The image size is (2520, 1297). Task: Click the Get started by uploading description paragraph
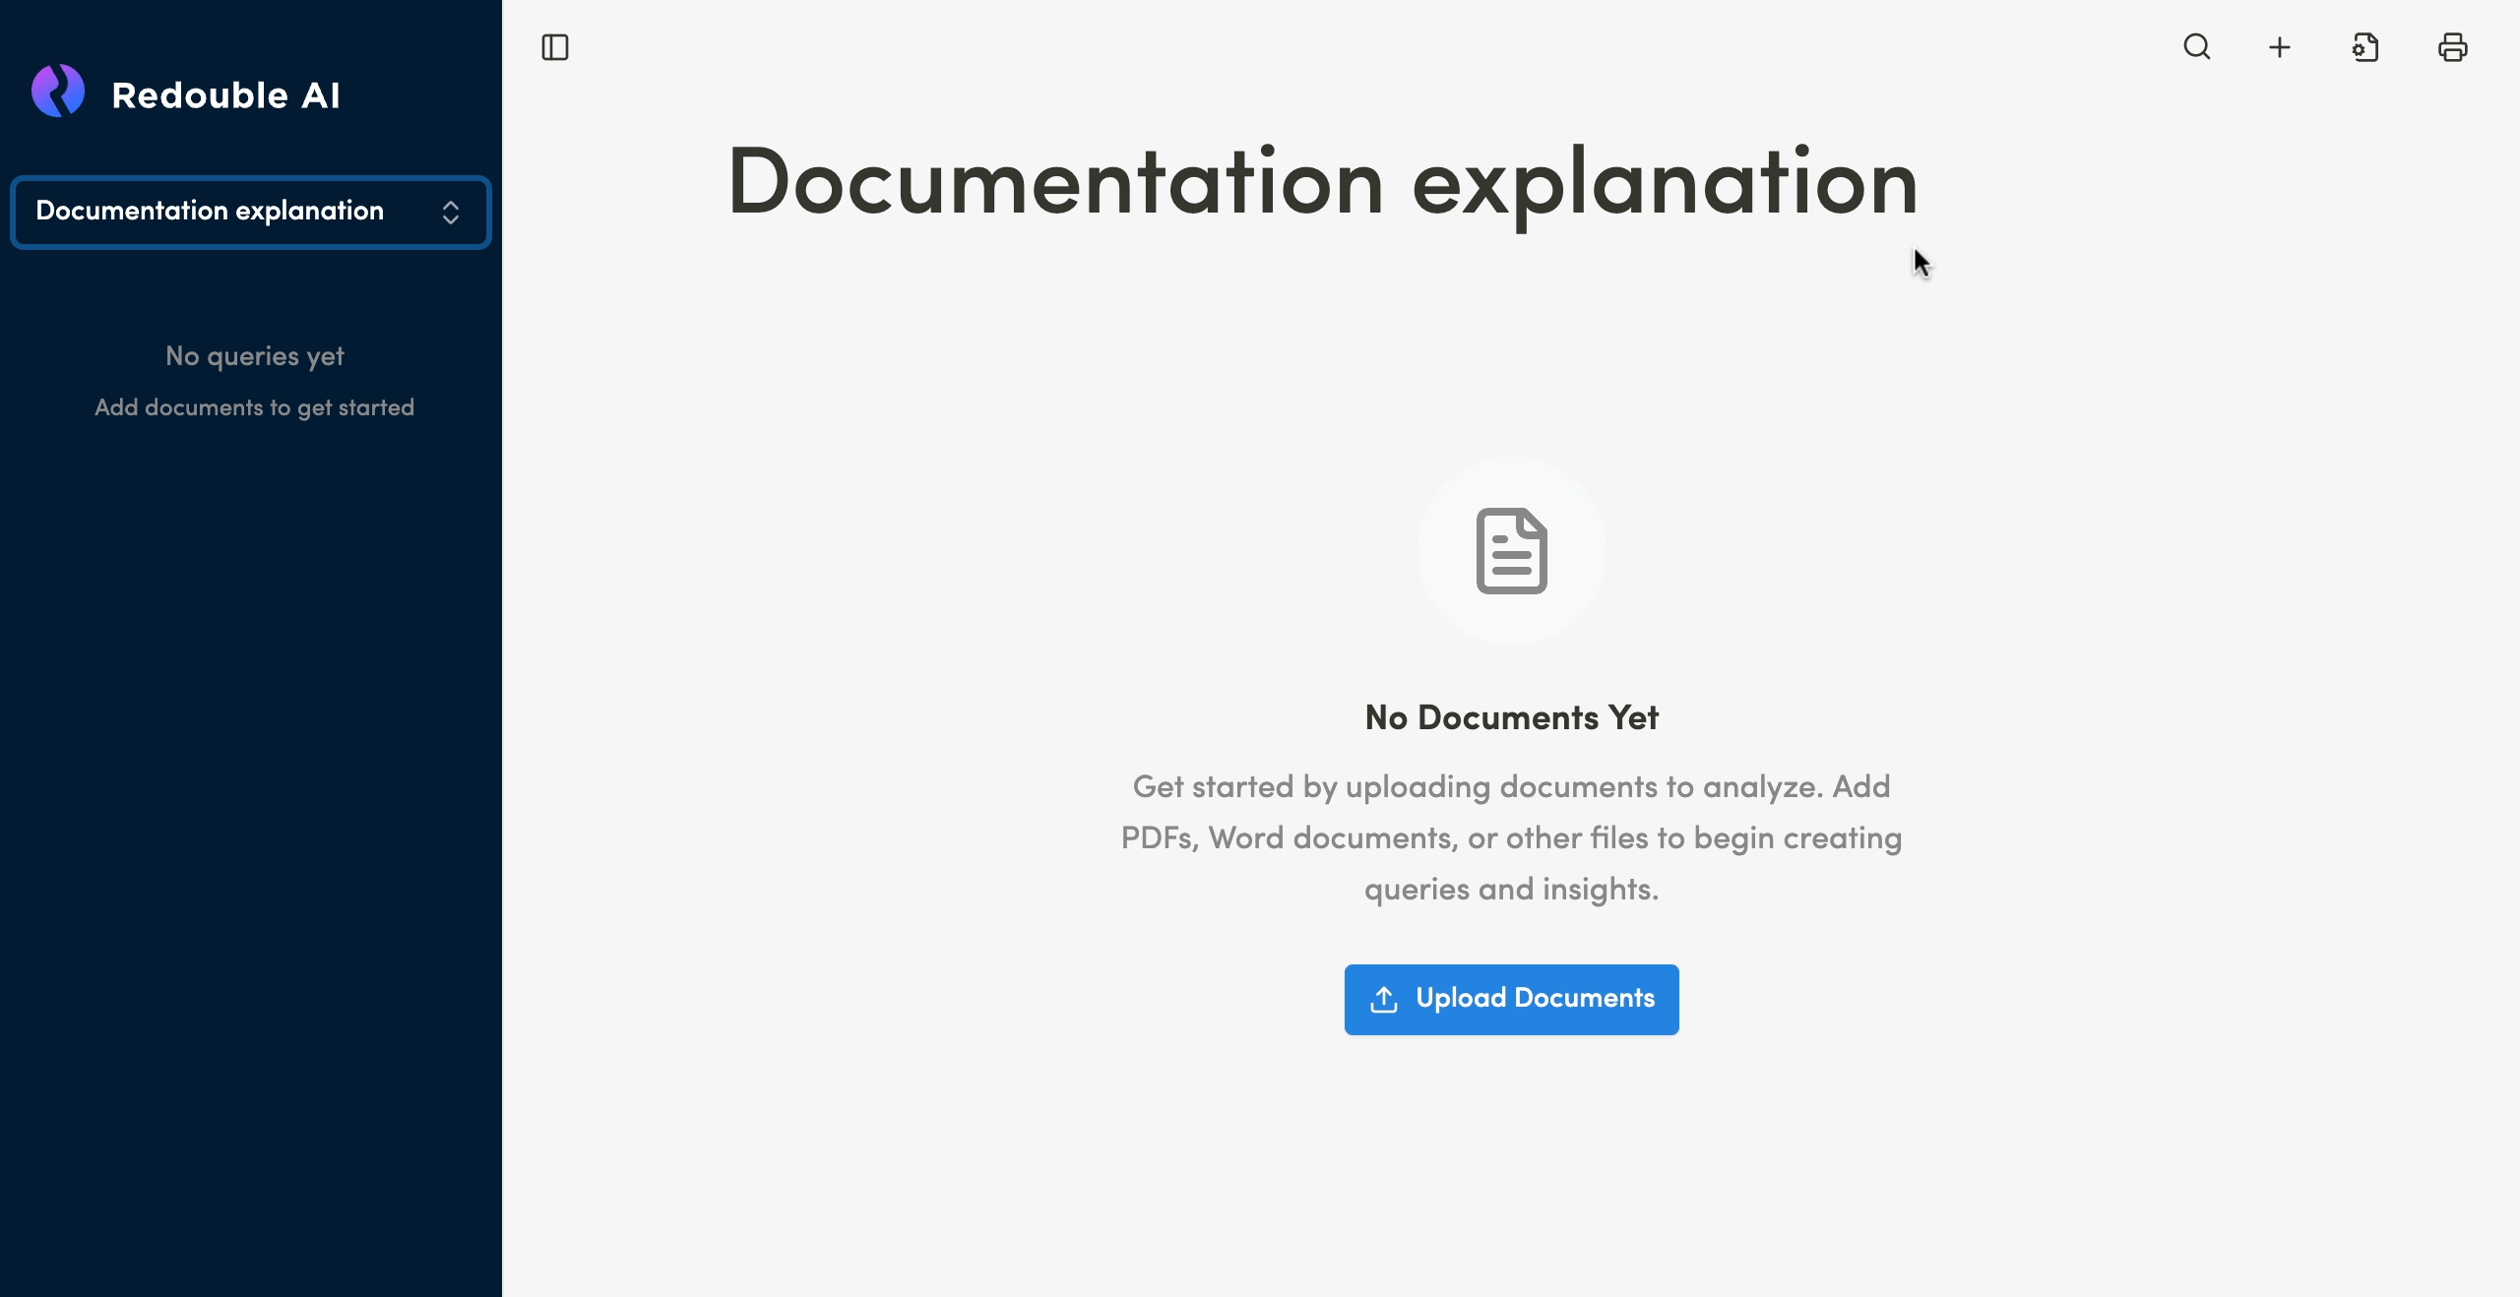click(x=1511, y=837)
